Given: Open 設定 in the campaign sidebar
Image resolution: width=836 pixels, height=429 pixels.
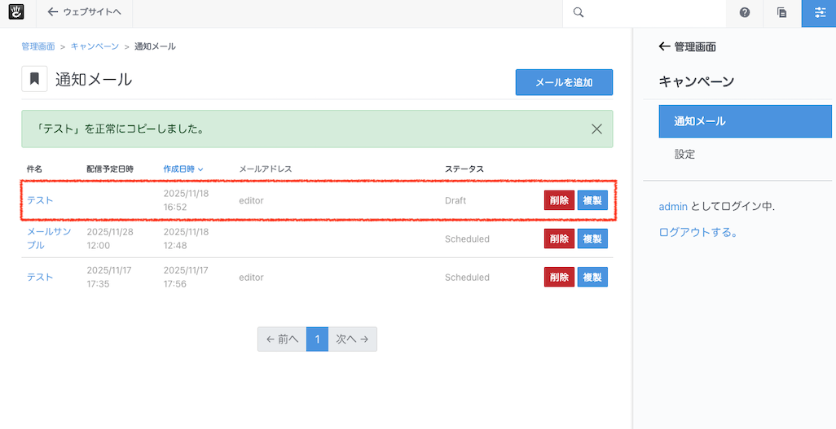Looking at the screenshot, I should pyautogui.click(x=684, y=154).
